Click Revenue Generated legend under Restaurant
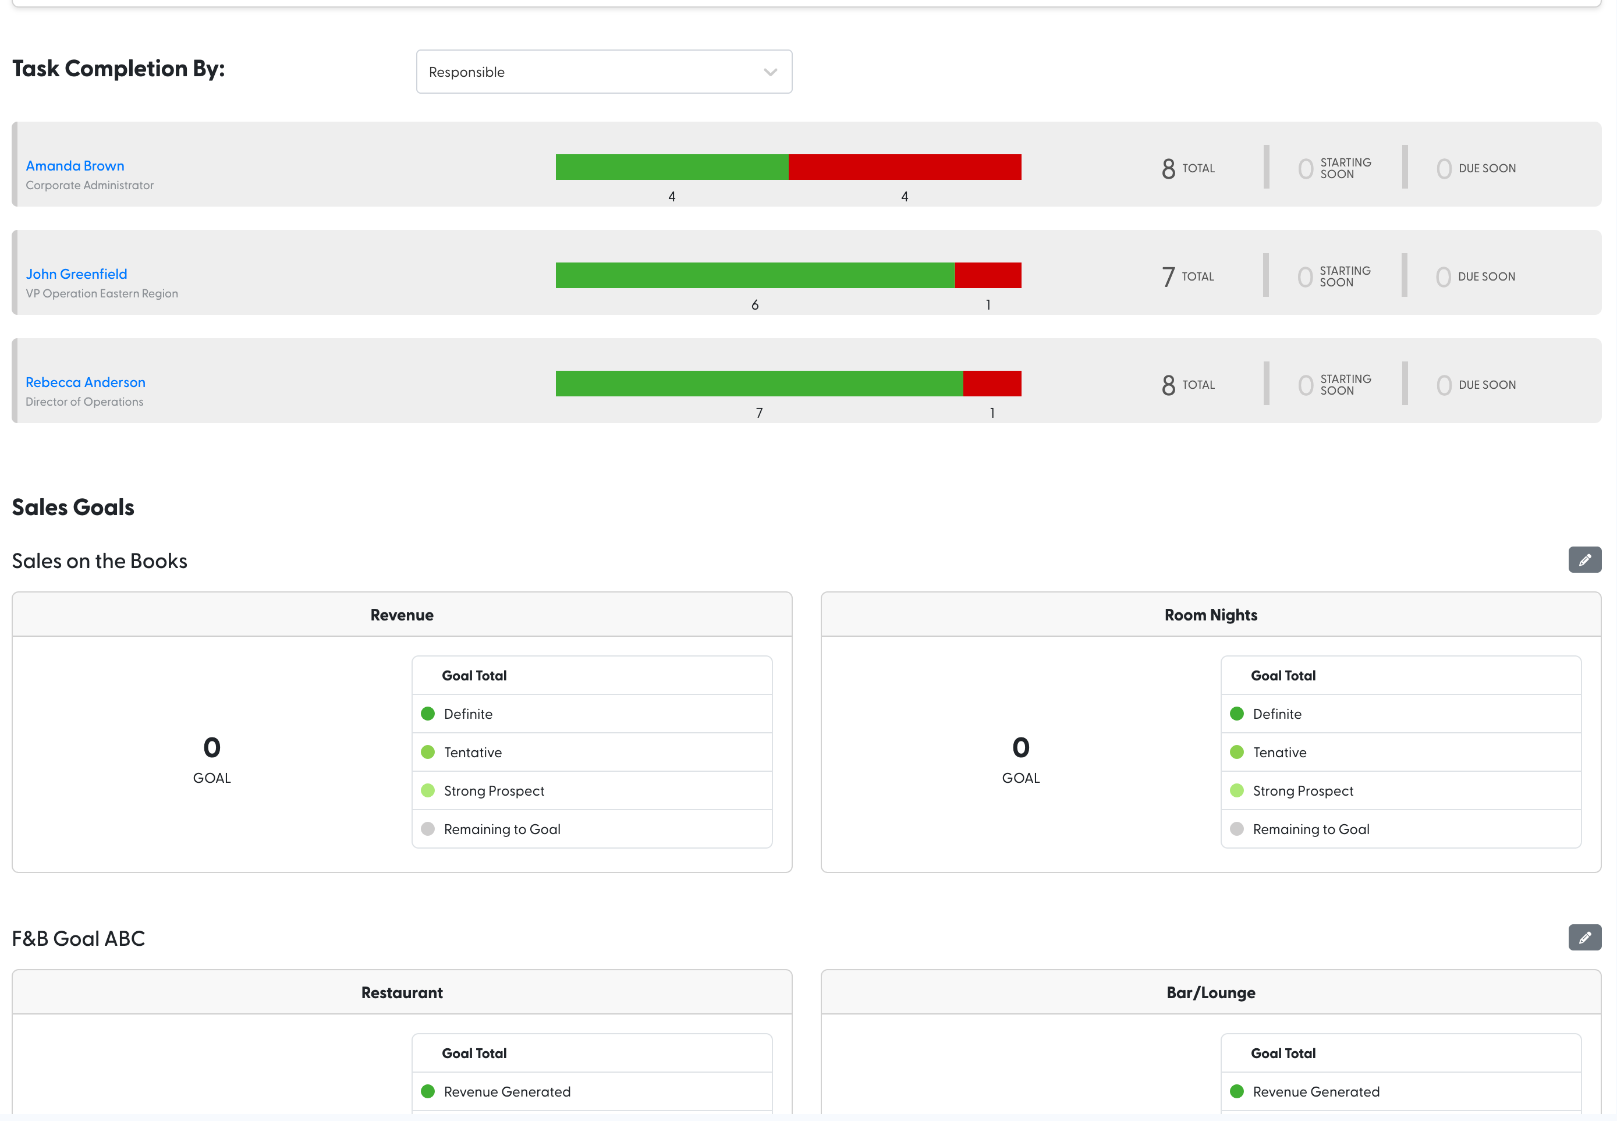 507,1091
